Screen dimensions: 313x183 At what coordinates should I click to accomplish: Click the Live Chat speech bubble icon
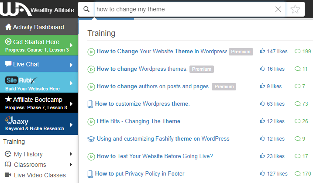click(8, 64)
